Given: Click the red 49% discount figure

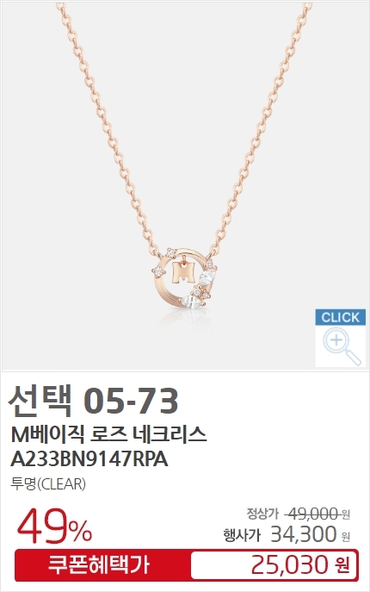Looking at the screenshot, I should tap(54, 526).
